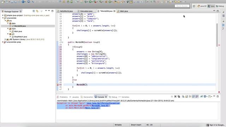Viewport: 226px width, 127px height.
Task: Close the WordsDB.java editor tab
Action: point(114,11)
